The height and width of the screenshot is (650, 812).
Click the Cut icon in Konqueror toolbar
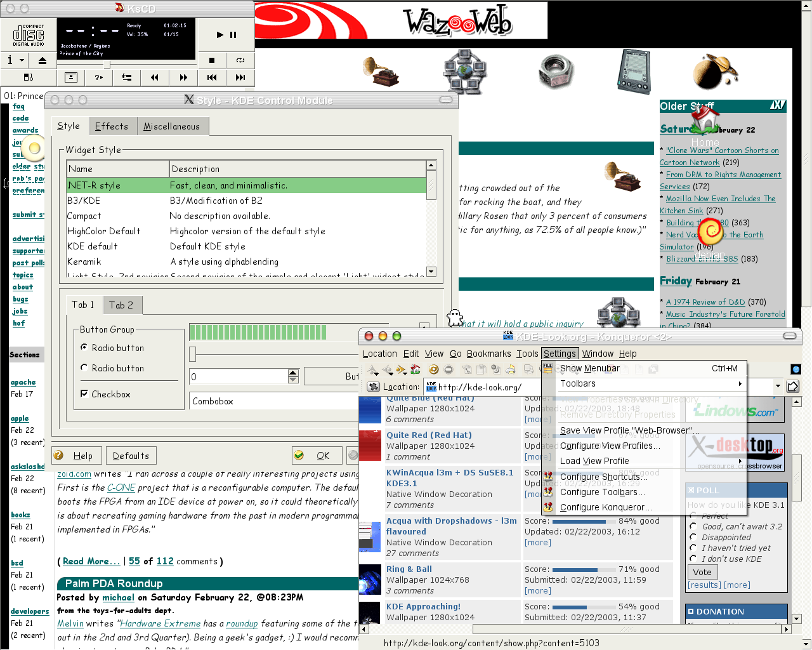click(x=467, y=369)
